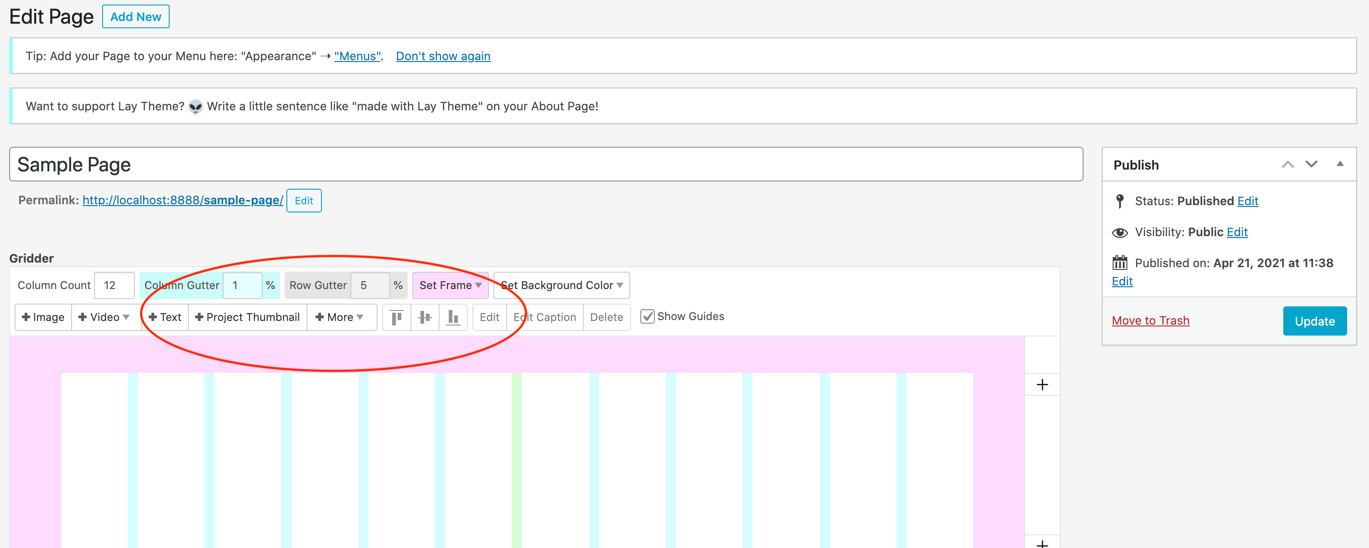Image resolution: width=1369 pixels, height=548 pixels.
Task: Click the first plus row button beside grid
Action: (x=1042, y=384)
